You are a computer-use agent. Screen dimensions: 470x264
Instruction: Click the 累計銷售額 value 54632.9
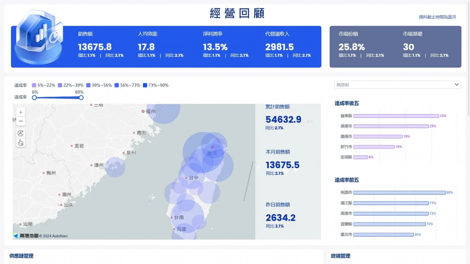(x=283, y=120)
